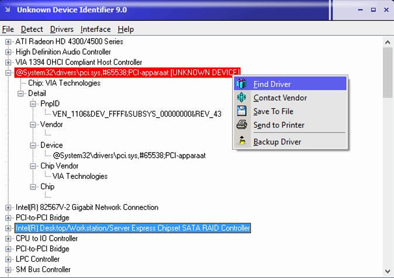Expand the Intel 82567V-2 Gigabit Network node
394x278 pixels.
coord(8,207)
